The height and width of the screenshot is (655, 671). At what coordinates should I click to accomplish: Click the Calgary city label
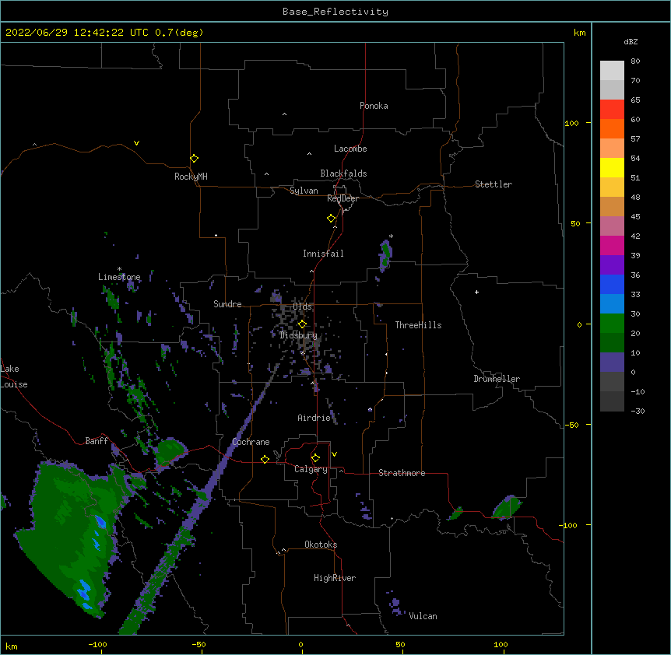pyautogui.click(x=311, y=469)
